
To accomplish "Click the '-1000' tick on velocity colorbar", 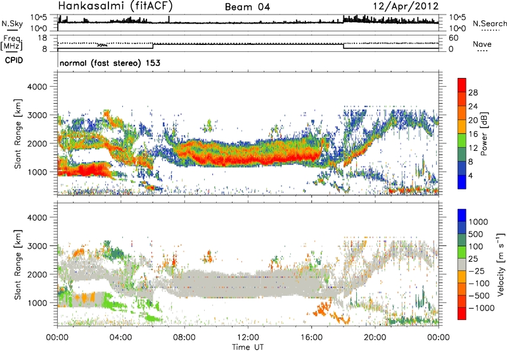I will point(481,308).
